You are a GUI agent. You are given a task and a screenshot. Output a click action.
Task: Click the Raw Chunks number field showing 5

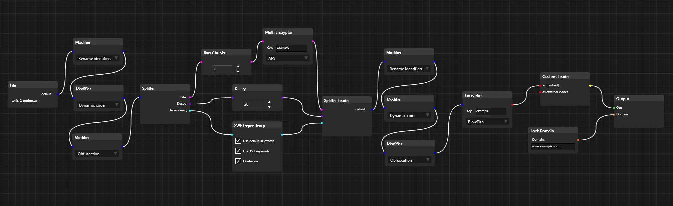coord(223,69)
